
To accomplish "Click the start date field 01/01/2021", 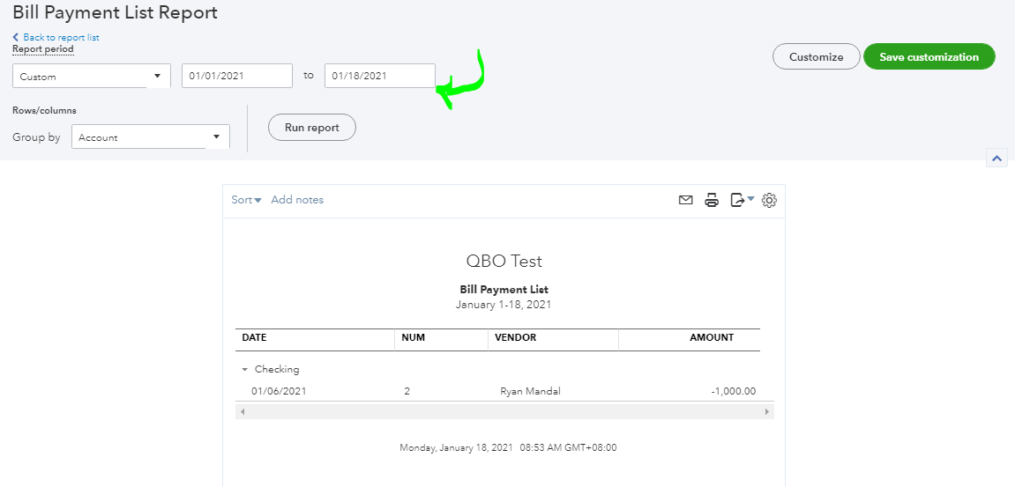I will (x=237, y=77).
